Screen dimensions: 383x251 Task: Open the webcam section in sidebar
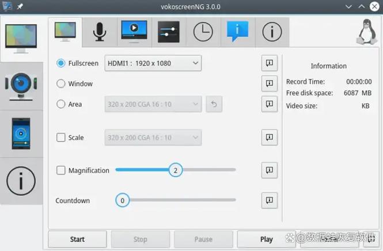pyautogui.click(x=21, y=86)
